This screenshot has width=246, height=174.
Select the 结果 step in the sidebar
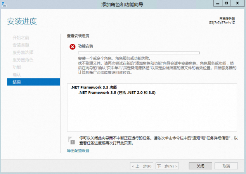click(x=17, y=82)
